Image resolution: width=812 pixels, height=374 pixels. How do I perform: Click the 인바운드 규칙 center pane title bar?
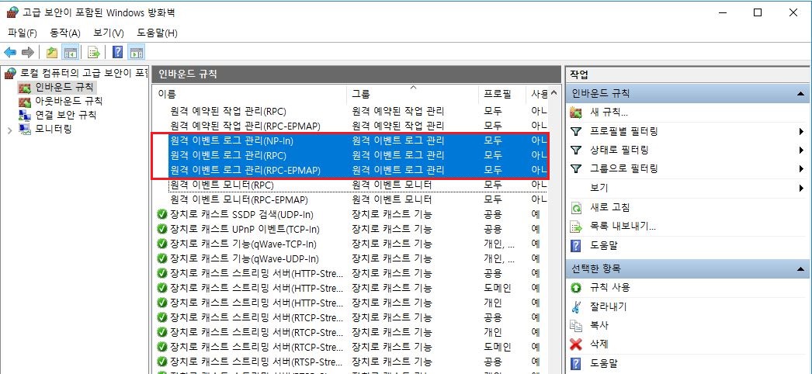[357, 74]
